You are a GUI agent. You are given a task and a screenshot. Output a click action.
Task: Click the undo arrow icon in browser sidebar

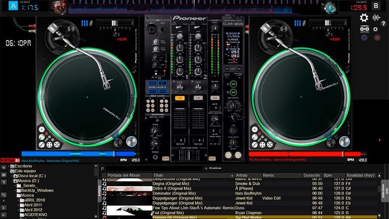pyautogui.click(x=4, y=195)
